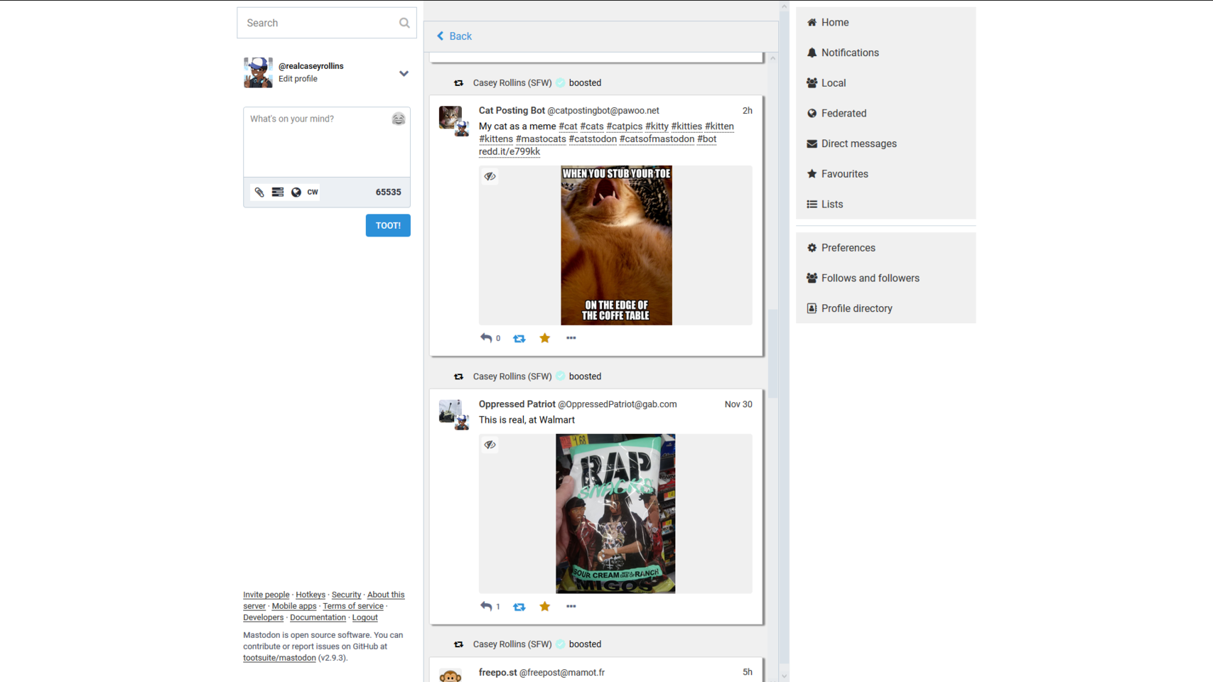Open Notifications in the navigation panel

point(849,53)
